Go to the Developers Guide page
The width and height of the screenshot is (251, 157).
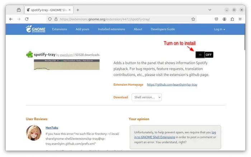[x=162, y=29]
